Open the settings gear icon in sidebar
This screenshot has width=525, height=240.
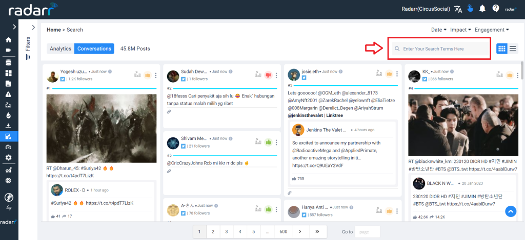[8, 157]
